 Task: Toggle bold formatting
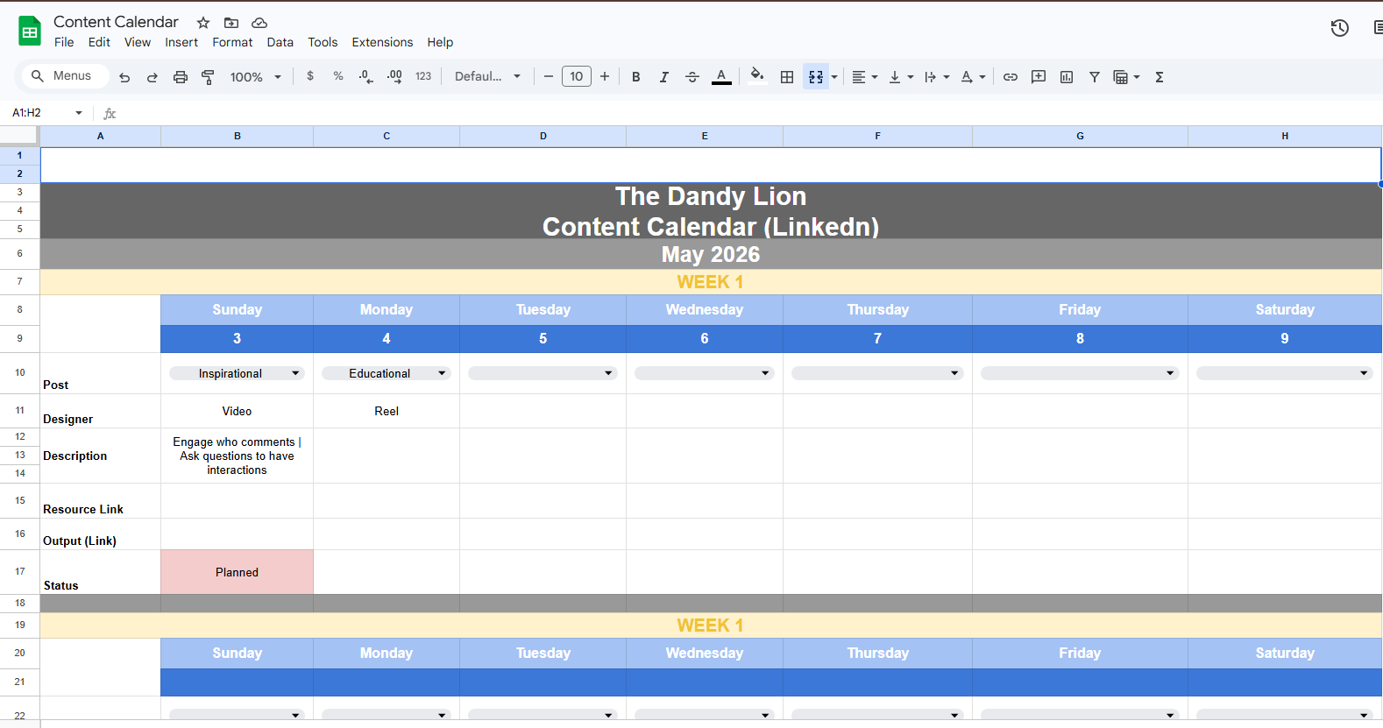(636, 77)
